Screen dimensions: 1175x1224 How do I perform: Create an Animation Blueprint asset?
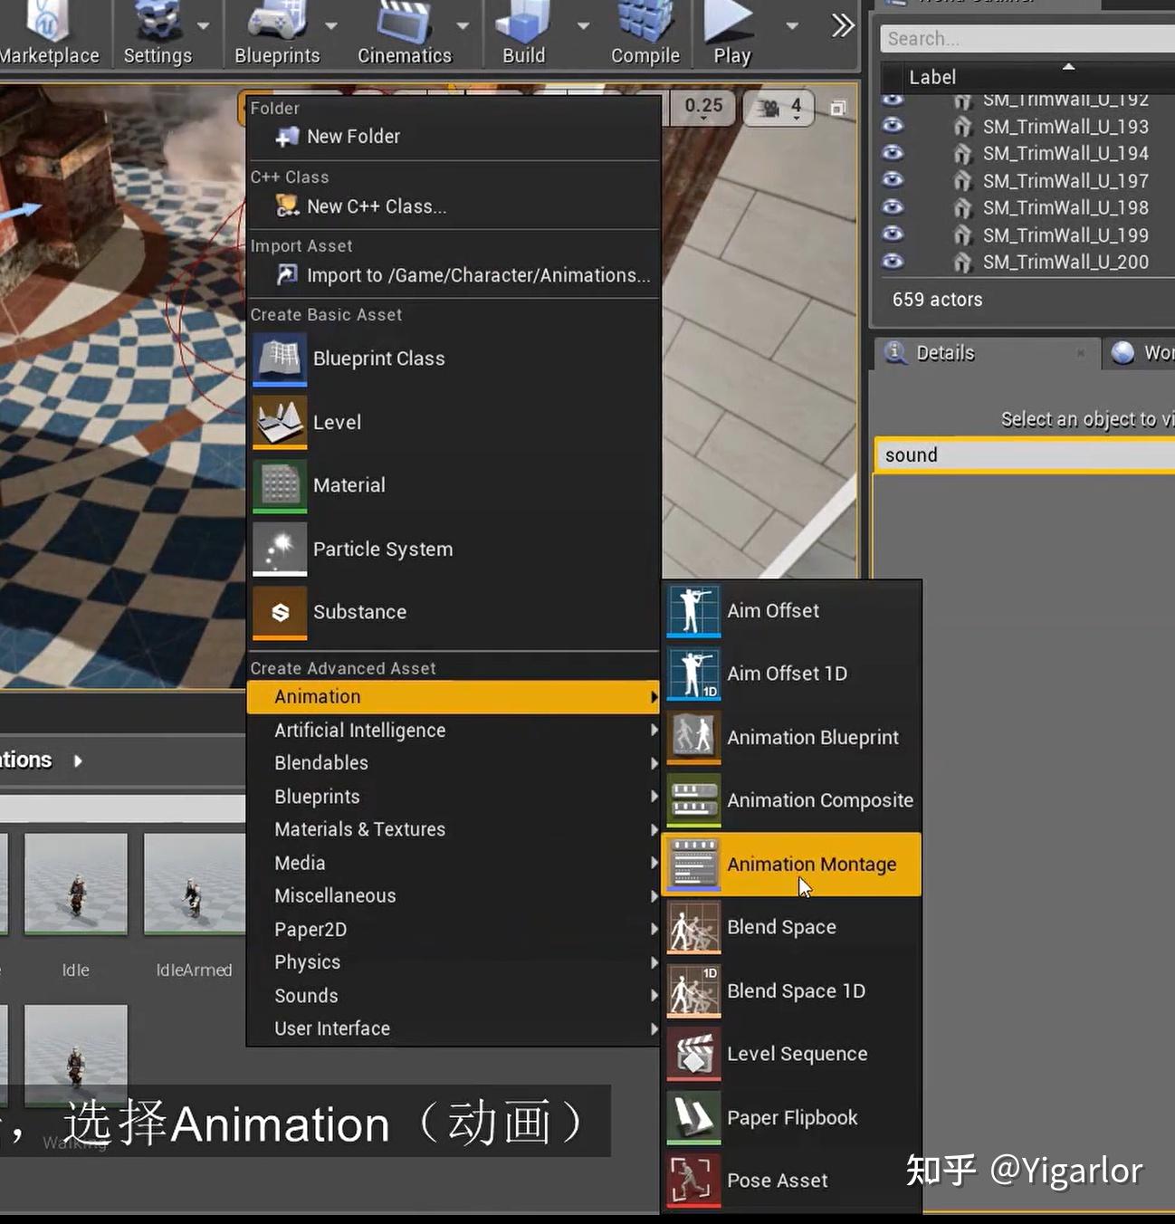792,737
